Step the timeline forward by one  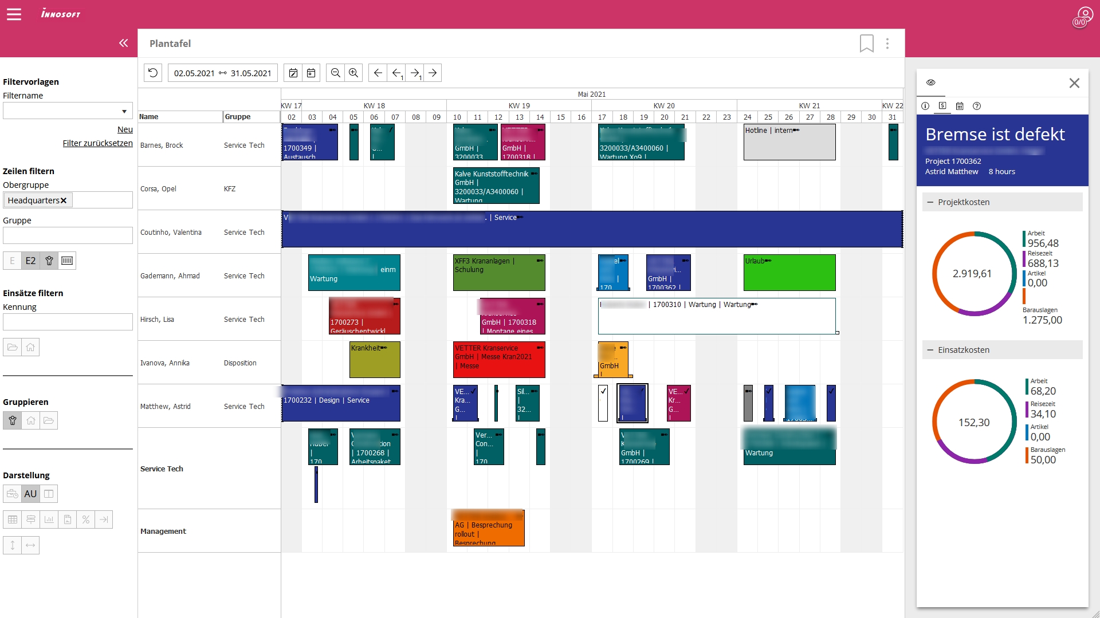415,73
